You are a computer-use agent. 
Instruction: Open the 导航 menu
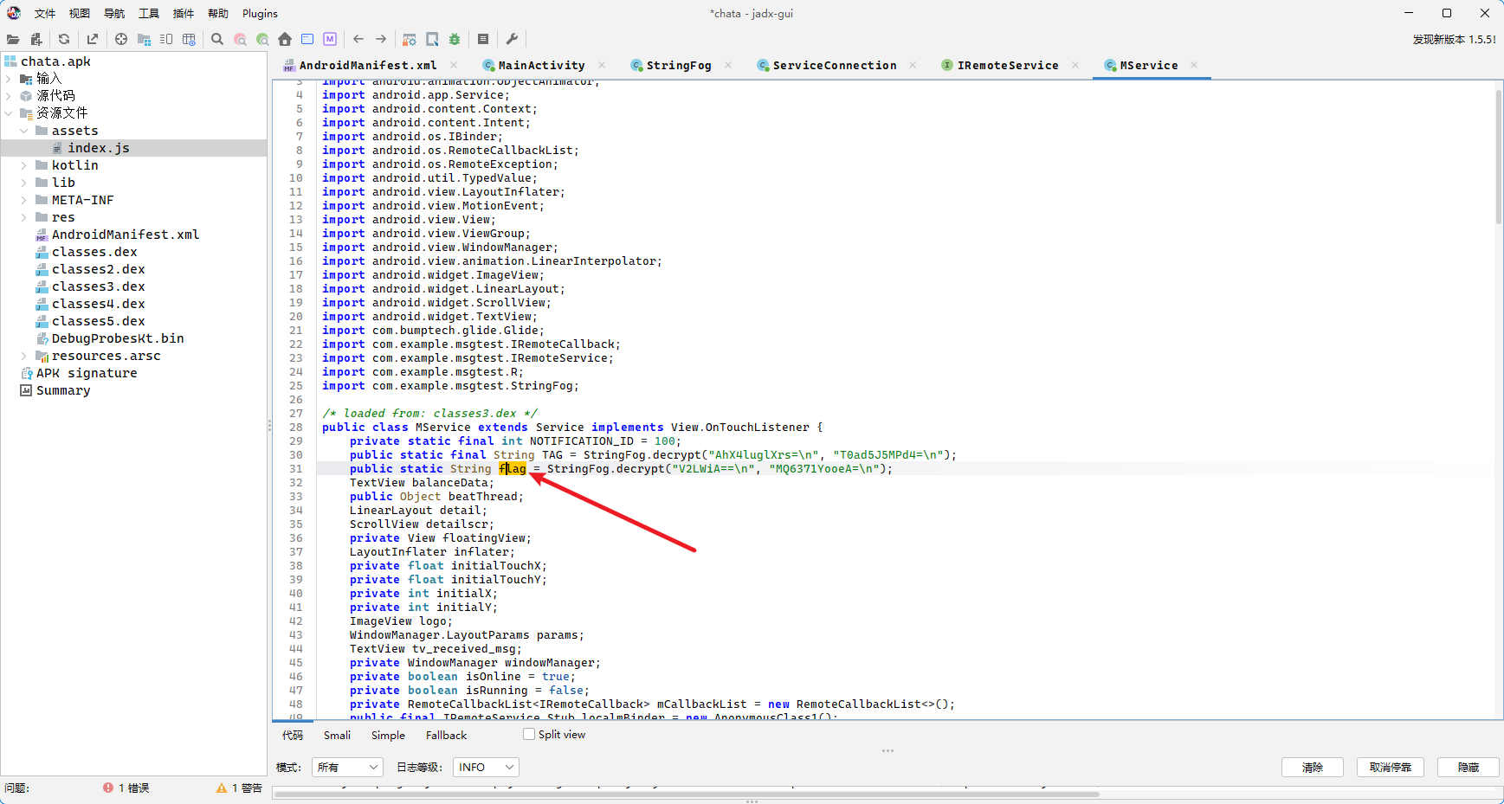[114, 13]
